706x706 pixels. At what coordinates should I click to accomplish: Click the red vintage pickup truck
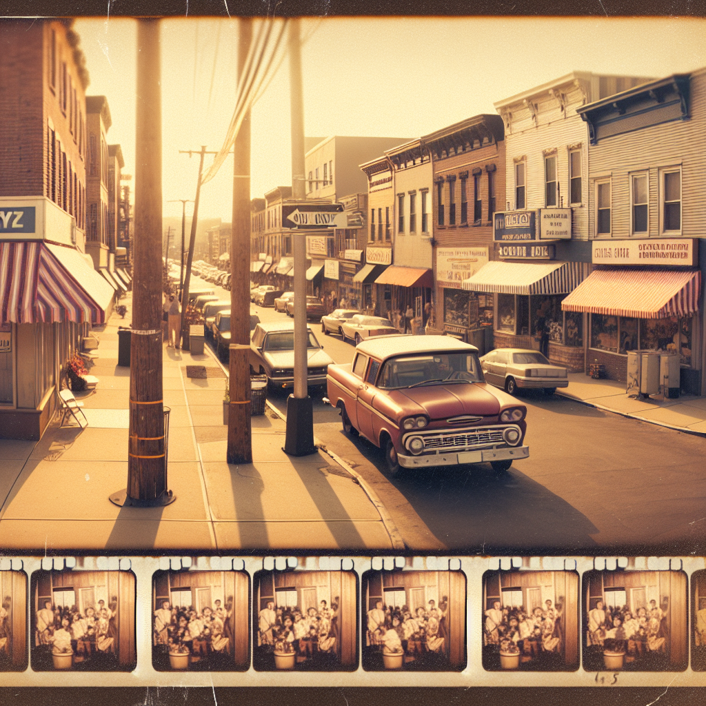tap(427, 403)
